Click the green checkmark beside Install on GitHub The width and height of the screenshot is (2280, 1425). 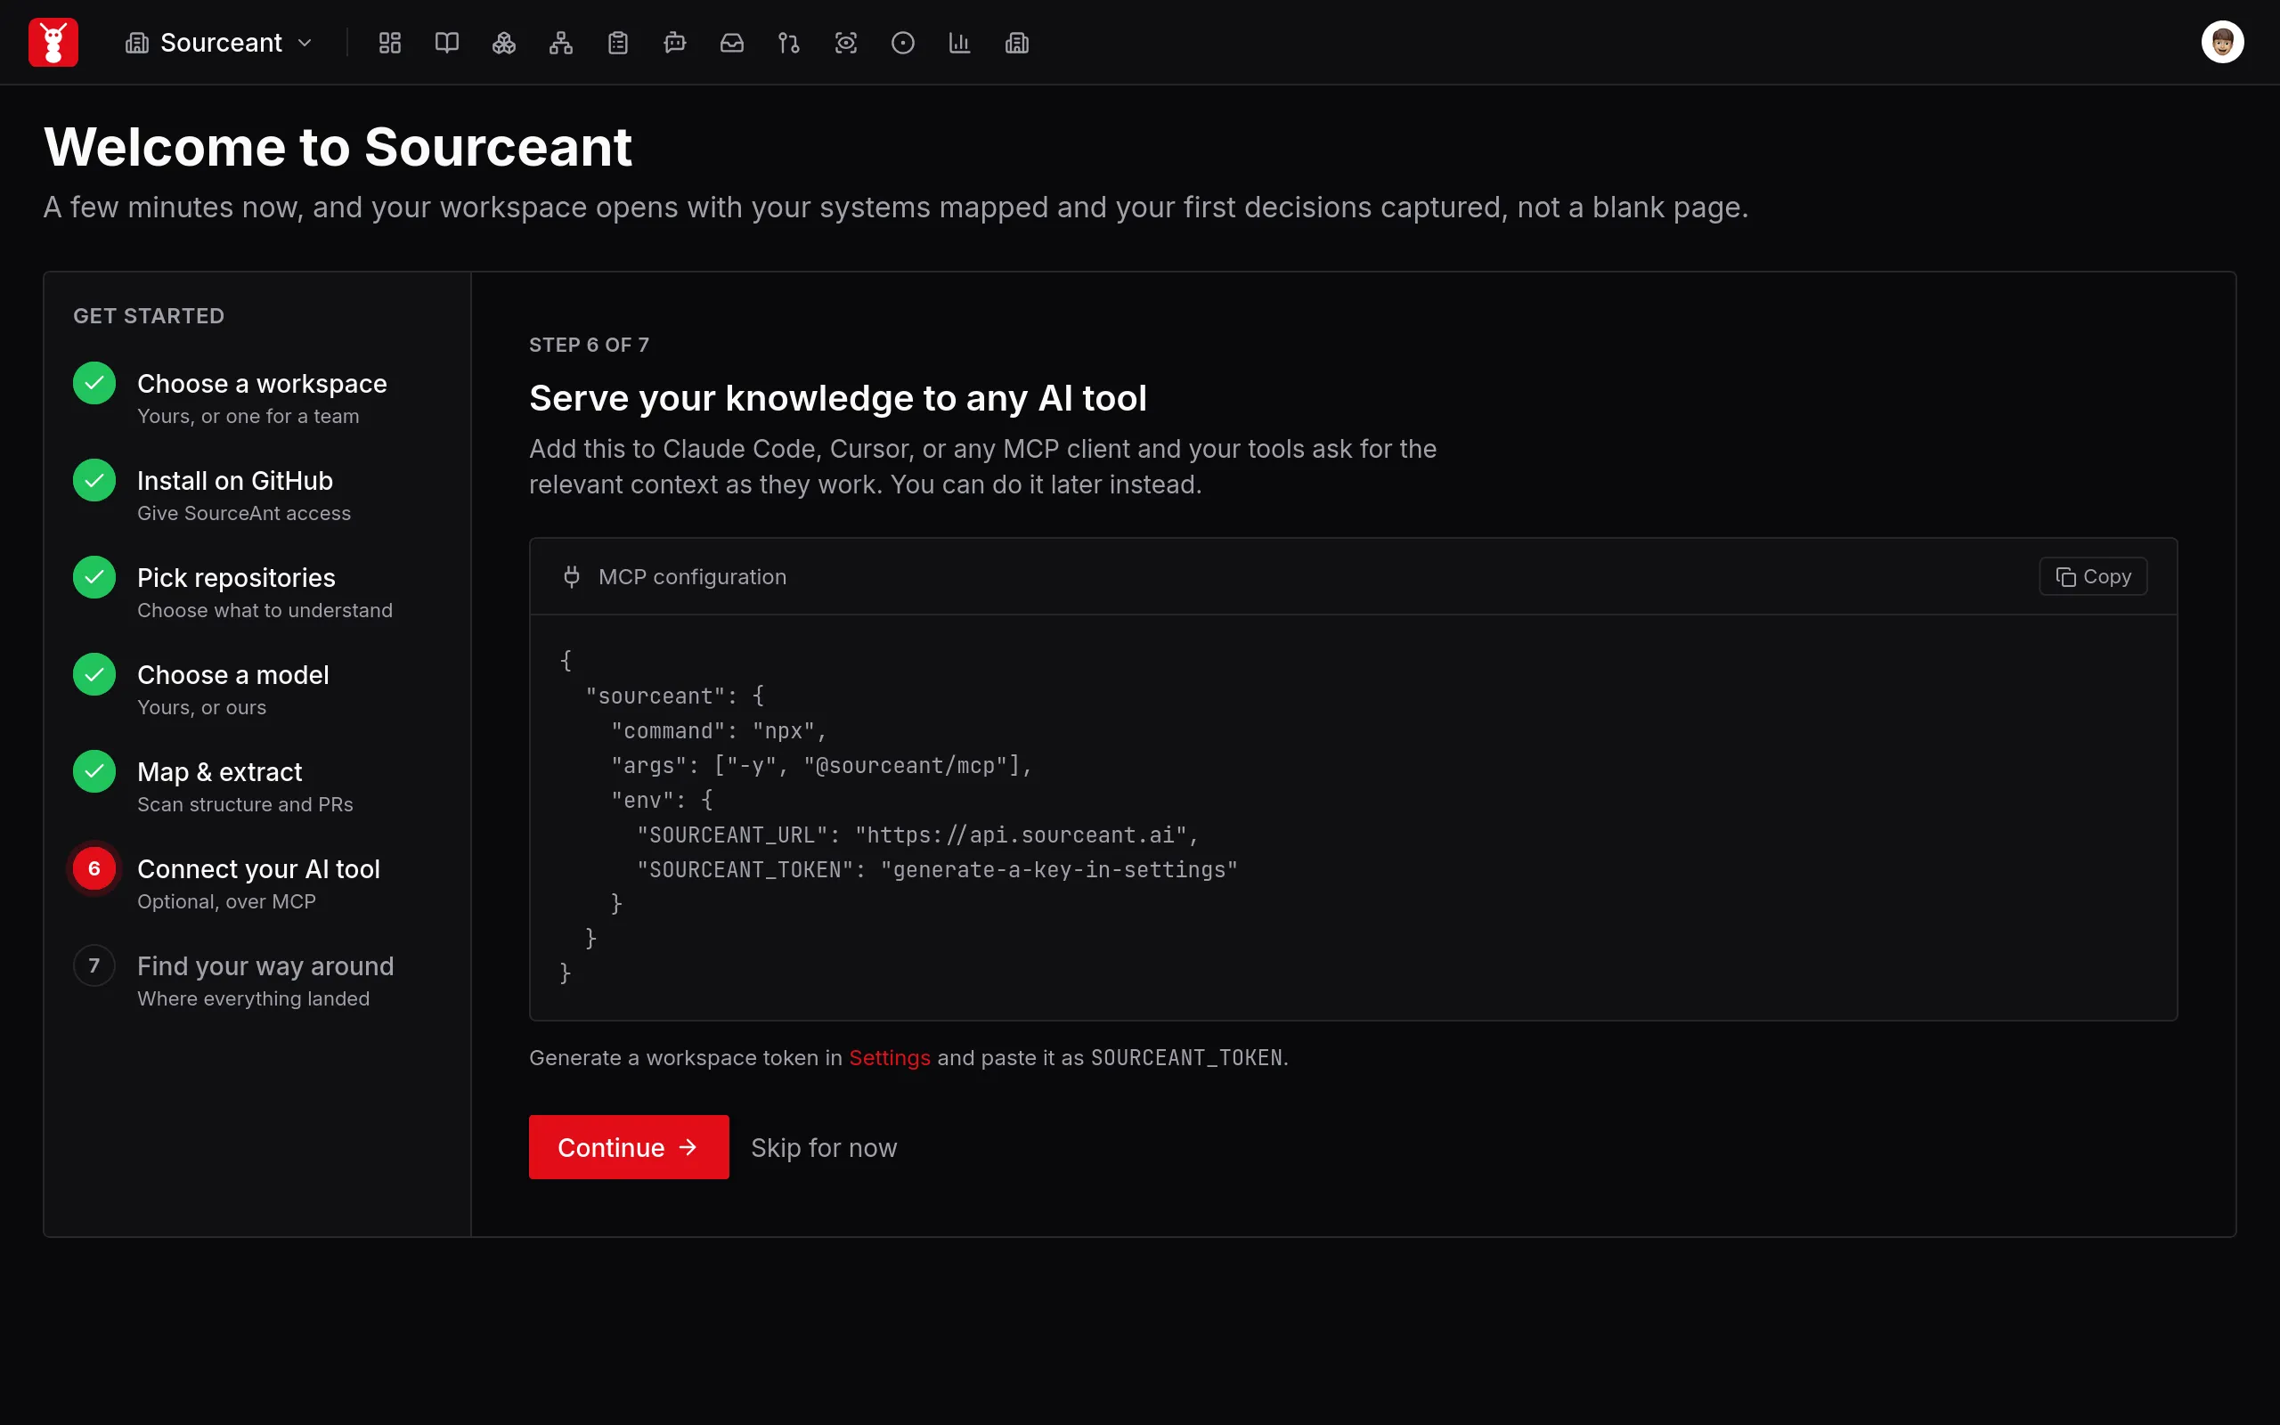pos(94,481)
